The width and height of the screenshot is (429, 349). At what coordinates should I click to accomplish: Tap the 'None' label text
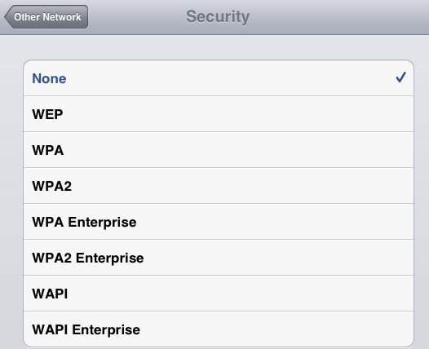[x=49, y=78]
